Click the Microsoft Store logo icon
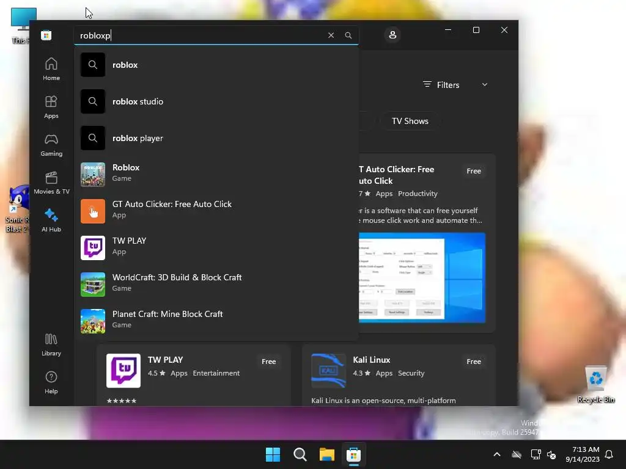The height and width of the screenshot is (469, 626). tap(46, 35)
